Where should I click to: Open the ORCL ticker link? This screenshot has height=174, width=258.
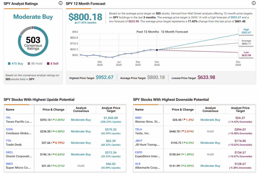(9, 152)
